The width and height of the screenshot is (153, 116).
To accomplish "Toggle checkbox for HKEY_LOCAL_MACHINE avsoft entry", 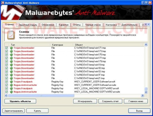I will [7, 88].
